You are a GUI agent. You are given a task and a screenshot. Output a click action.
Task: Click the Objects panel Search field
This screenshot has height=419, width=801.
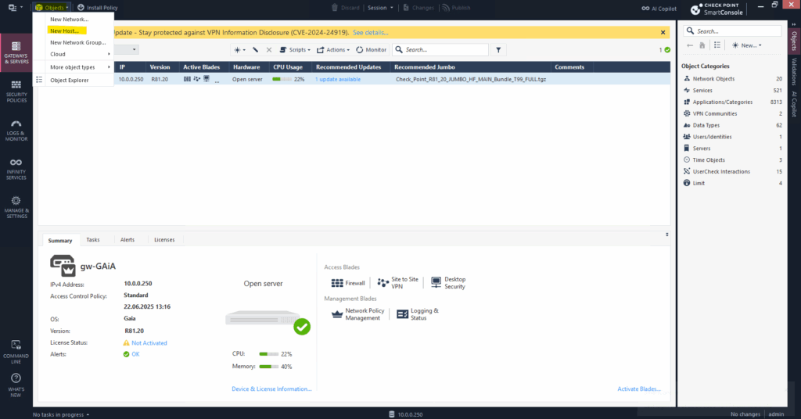pos(732,31)
